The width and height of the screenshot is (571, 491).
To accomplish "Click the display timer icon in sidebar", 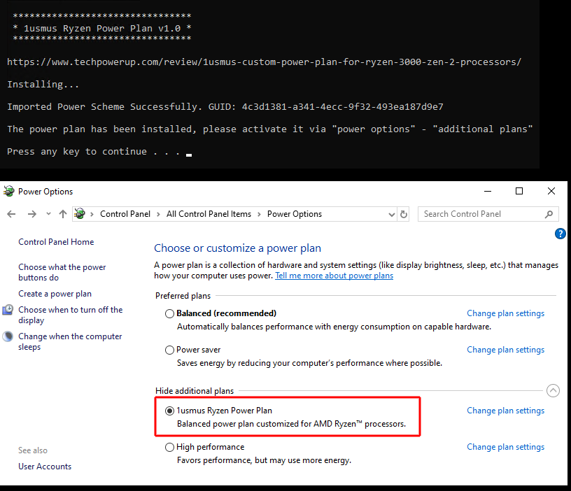I will point(8,310).
